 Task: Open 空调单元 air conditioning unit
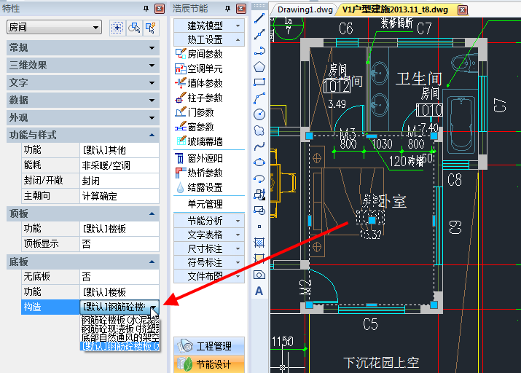[x=199, y=68]
